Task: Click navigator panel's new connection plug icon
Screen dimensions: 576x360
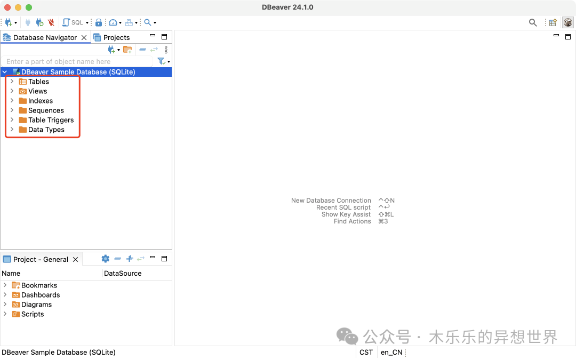Action: click(x=111, y=50)
